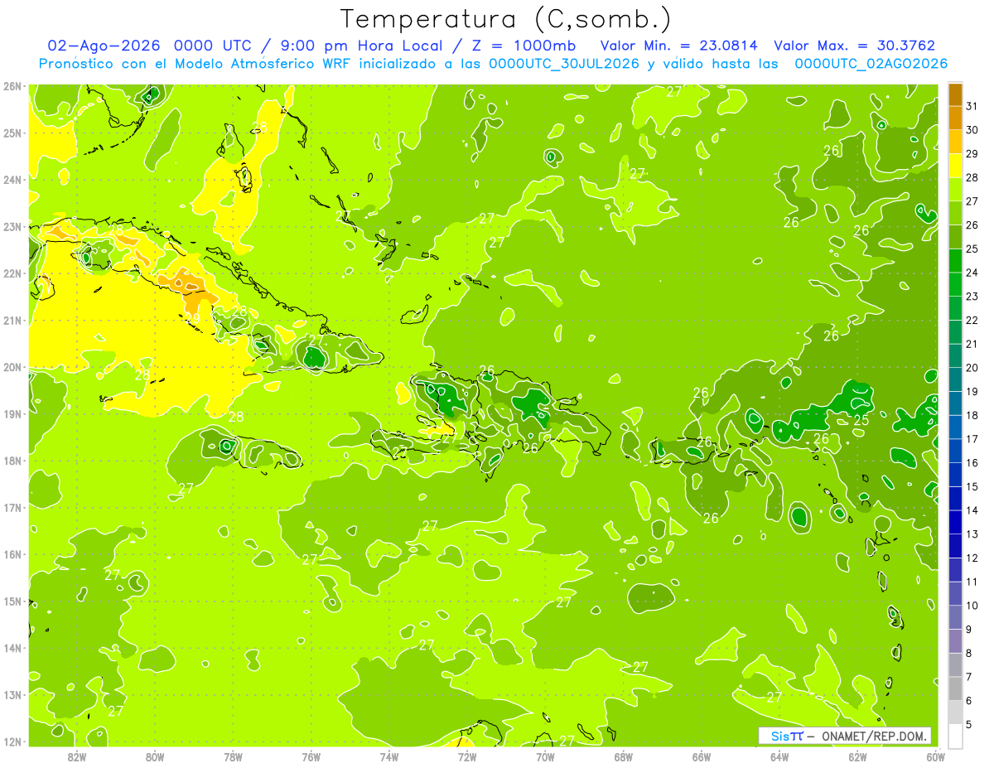Viewport: 994px width, 768px height.
Task: Click the number 18 on the color scale
Action: pyautogui.click(x=972, y=415)
